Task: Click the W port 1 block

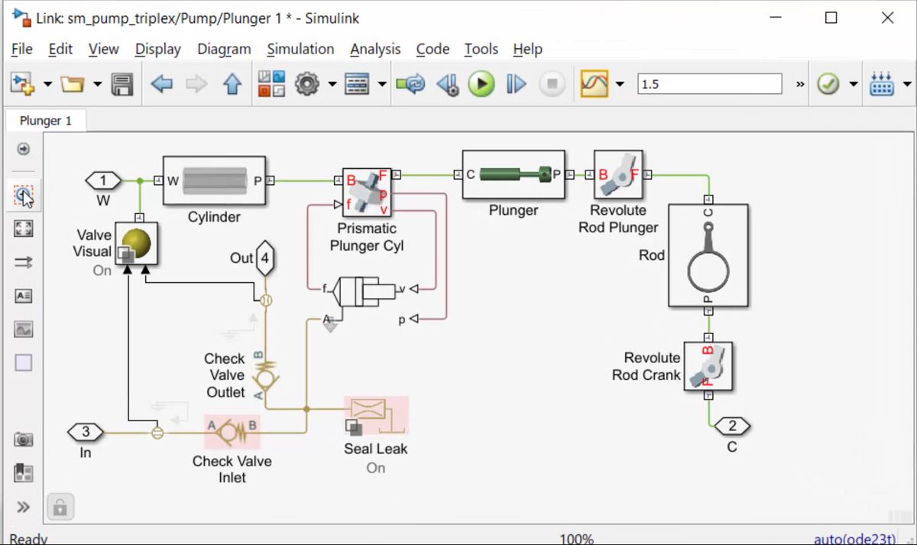Action: [103, 181]
